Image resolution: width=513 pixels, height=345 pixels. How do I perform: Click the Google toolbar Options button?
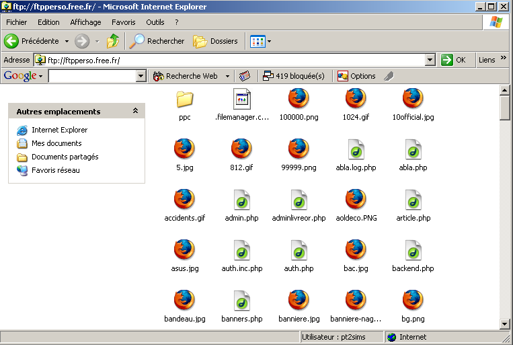pos(356,76)
